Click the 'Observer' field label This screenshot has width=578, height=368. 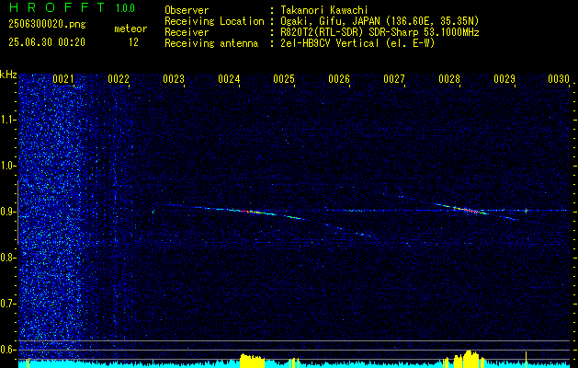coord(187,10)
